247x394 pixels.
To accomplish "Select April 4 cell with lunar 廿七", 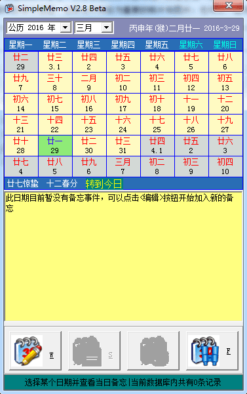I will tap(21, 167).
